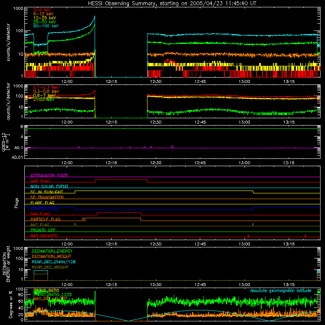Image resolution: width=325 pixels, height=325 pixels.
Task: Click the 0.1-0.3 MeV legend label
Action: 46,87
